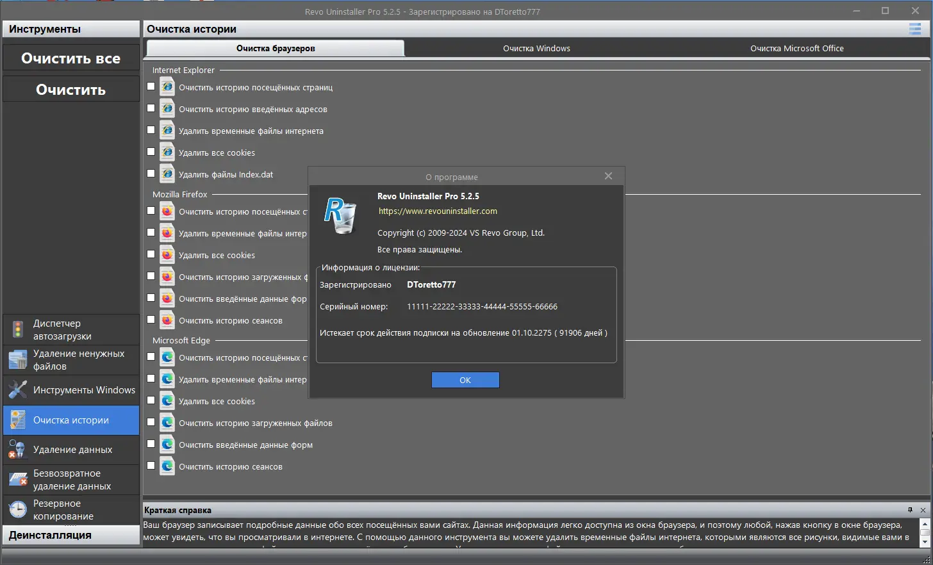Click the IE icon beside Удалить временные файлы интернета
Image resolution: width=933 pixels, height=565 pixels.
(x=167, y=130)
